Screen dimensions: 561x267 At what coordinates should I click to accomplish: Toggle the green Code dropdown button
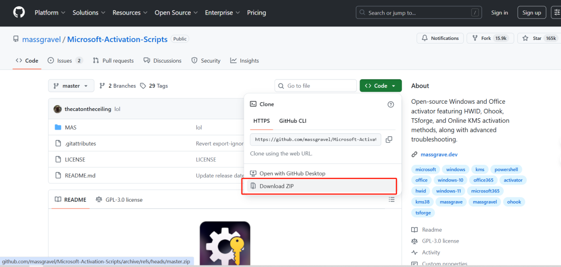tap(381, 86)
